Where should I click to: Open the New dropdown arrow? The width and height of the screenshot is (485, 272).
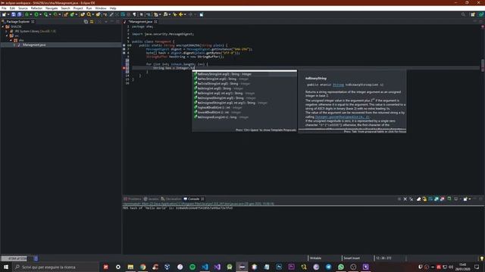coord(8,14)
